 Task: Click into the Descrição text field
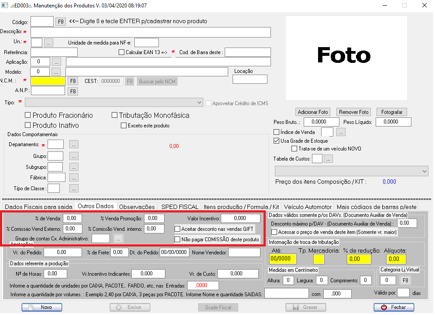(x=151, y=32)
